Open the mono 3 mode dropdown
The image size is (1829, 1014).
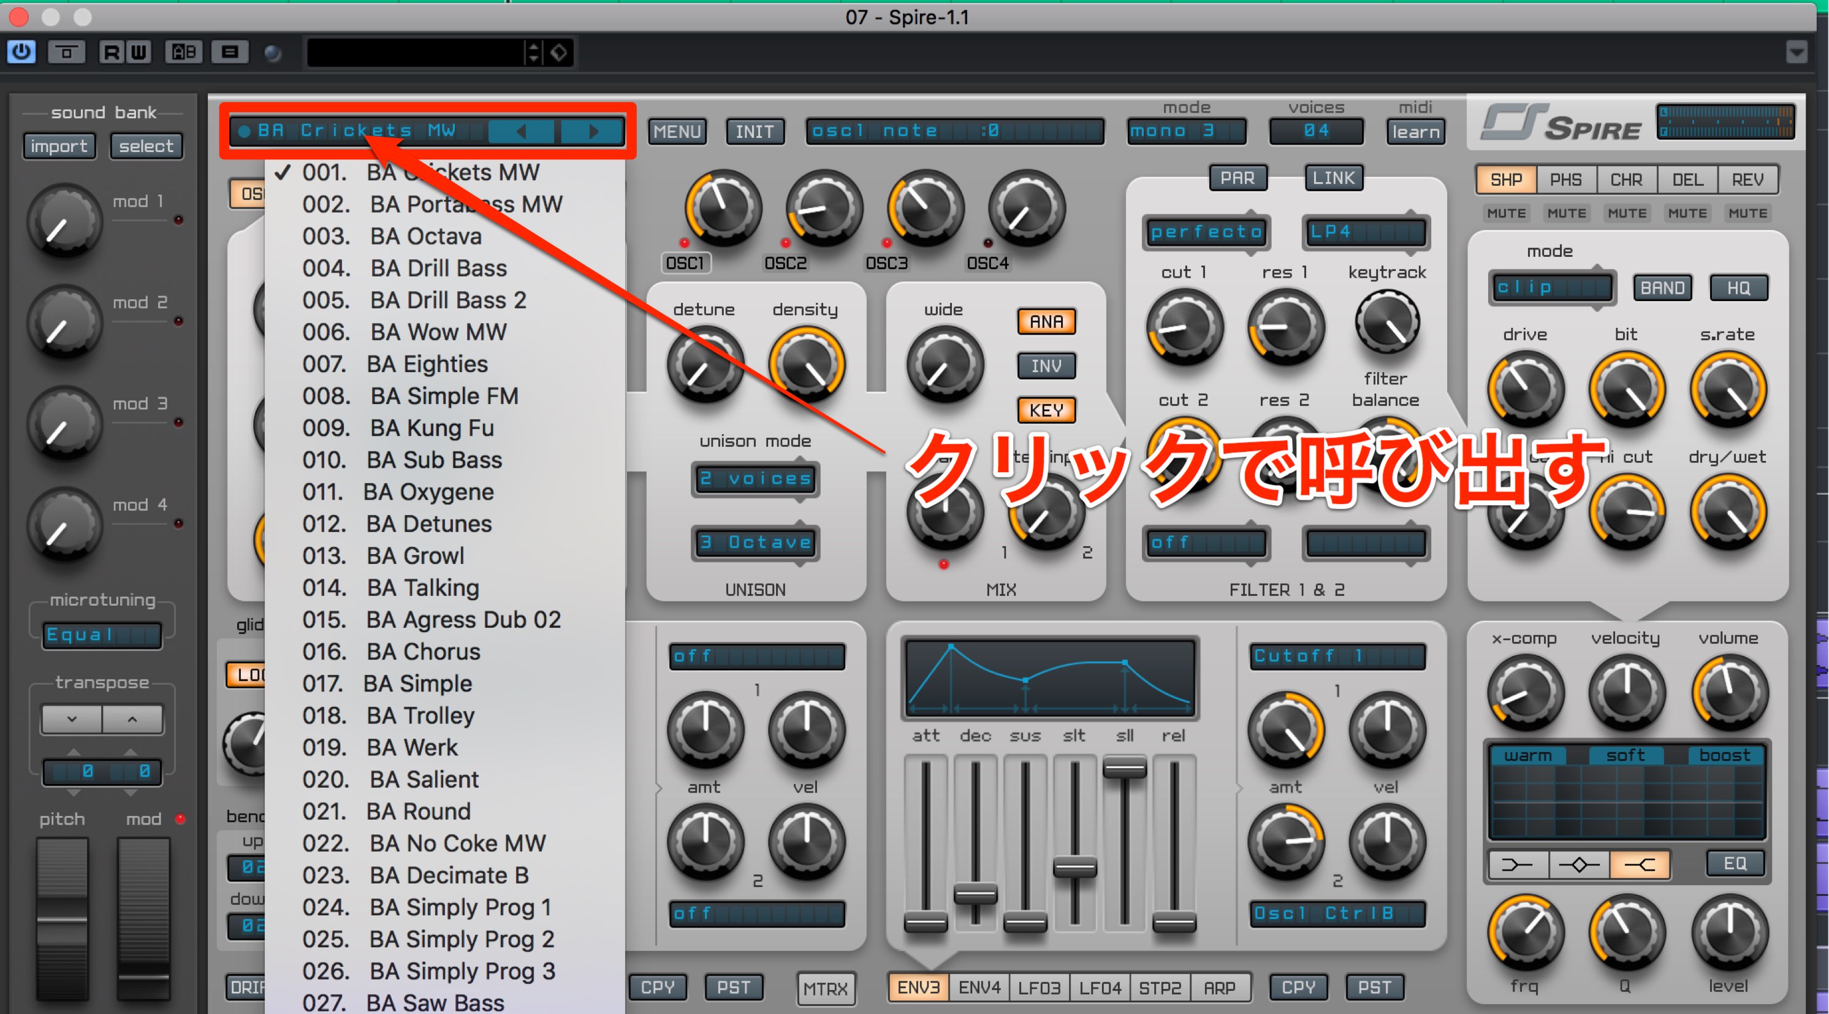click(1187, 131)
